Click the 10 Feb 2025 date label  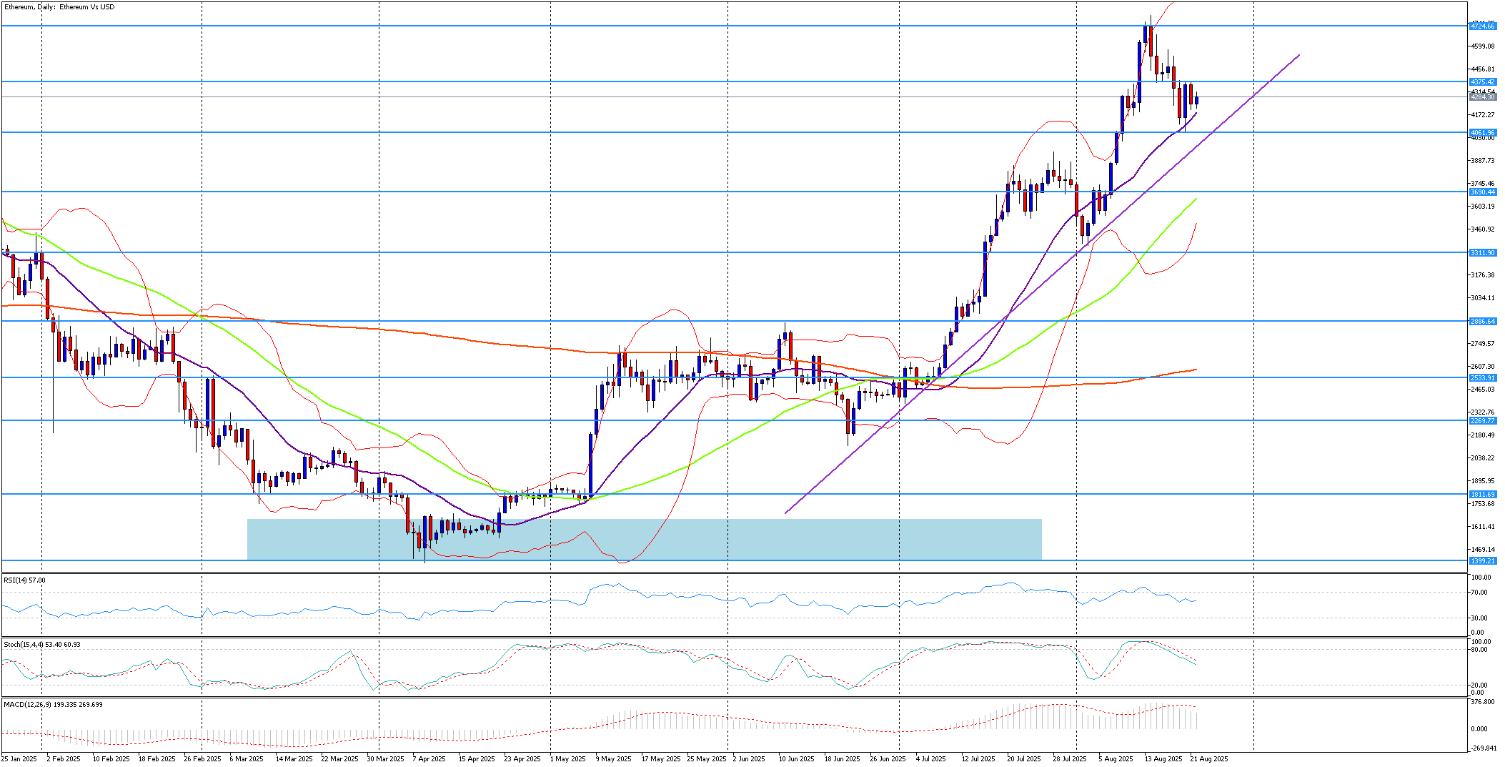pos(111,759)
